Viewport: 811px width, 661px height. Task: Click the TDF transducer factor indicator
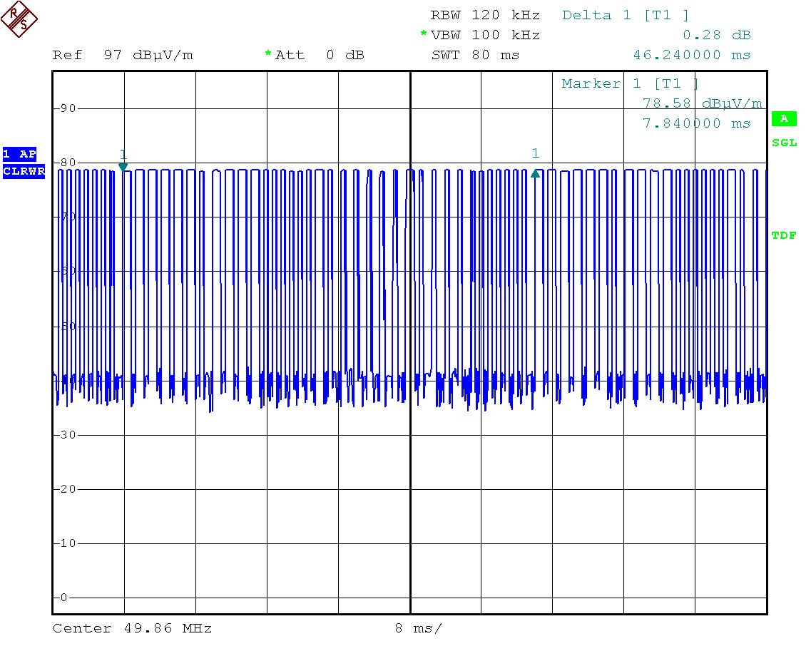[x=784, y=236]
